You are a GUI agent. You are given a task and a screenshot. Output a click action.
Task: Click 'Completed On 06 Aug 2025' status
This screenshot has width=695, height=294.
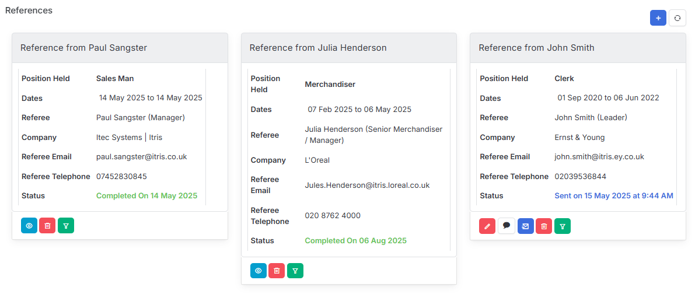point(355,241)
